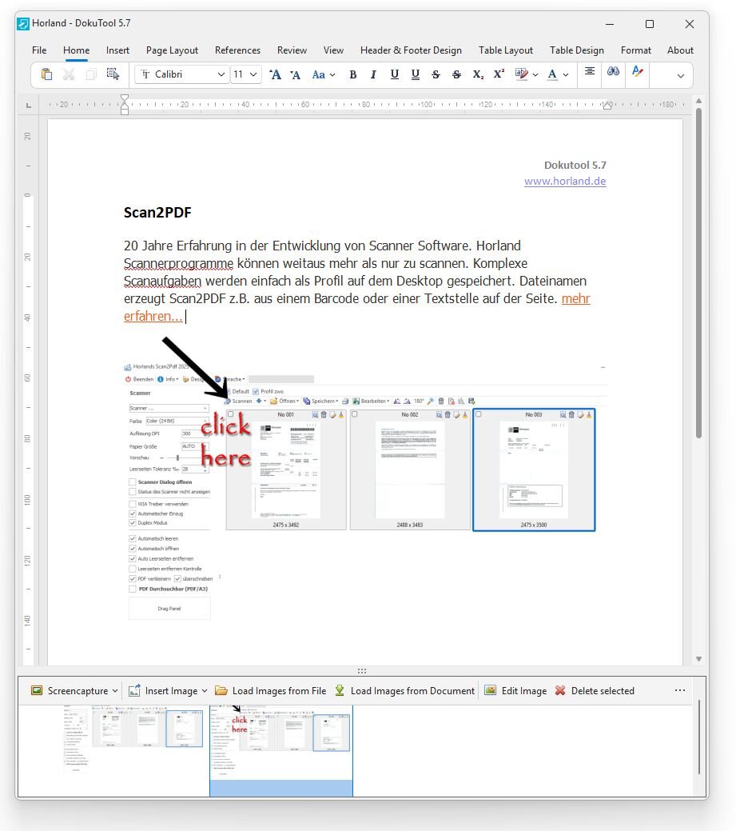
Task: Click Delete selected button
Action: (x=594, y=690)
